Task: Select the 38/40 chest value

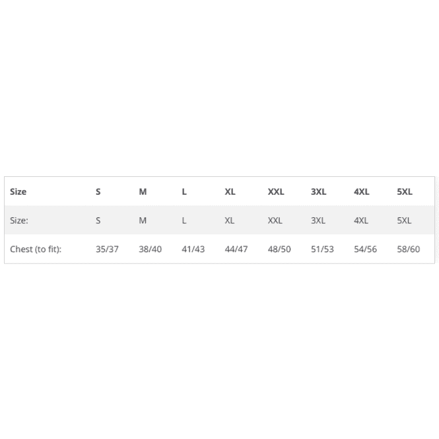Action: tap(150, 250)
